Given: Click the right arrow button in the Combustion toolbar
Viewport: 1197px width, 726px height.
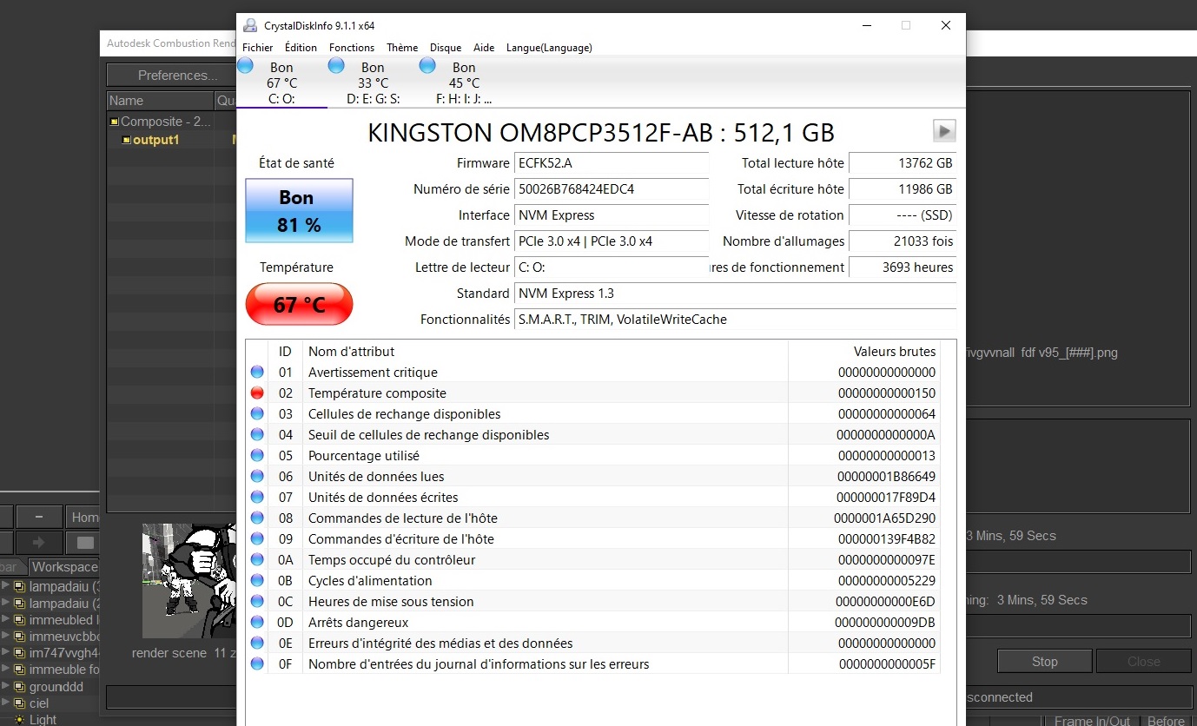Looking at the screenshot, I should [x=38, y=543].
